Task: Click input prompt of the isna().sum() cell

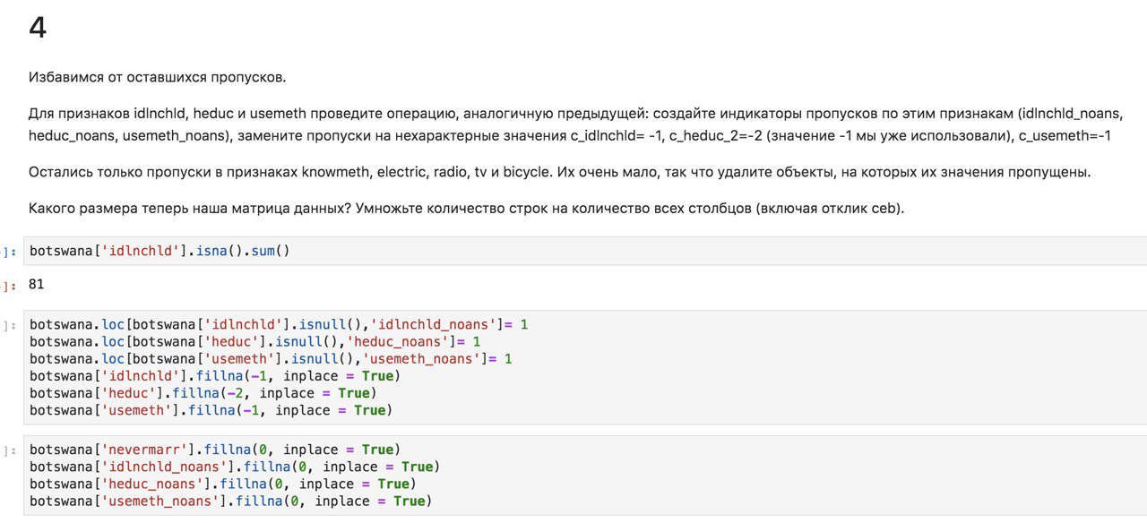Action: (x=8, y=252)
